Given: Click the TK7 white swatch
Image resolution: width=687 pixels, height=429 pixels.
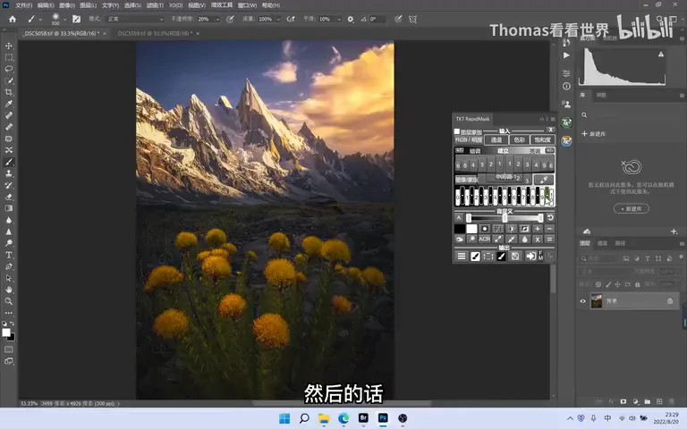Looking at the screenshot, I should click(x=471, y=229).
